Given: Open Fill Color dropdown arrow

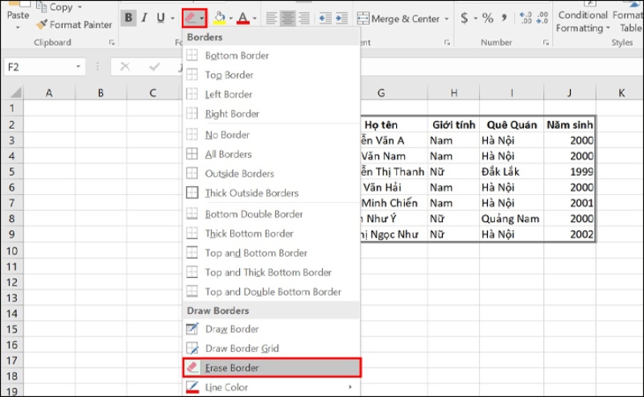Looking at the screenshot, I should coord(231,19).
